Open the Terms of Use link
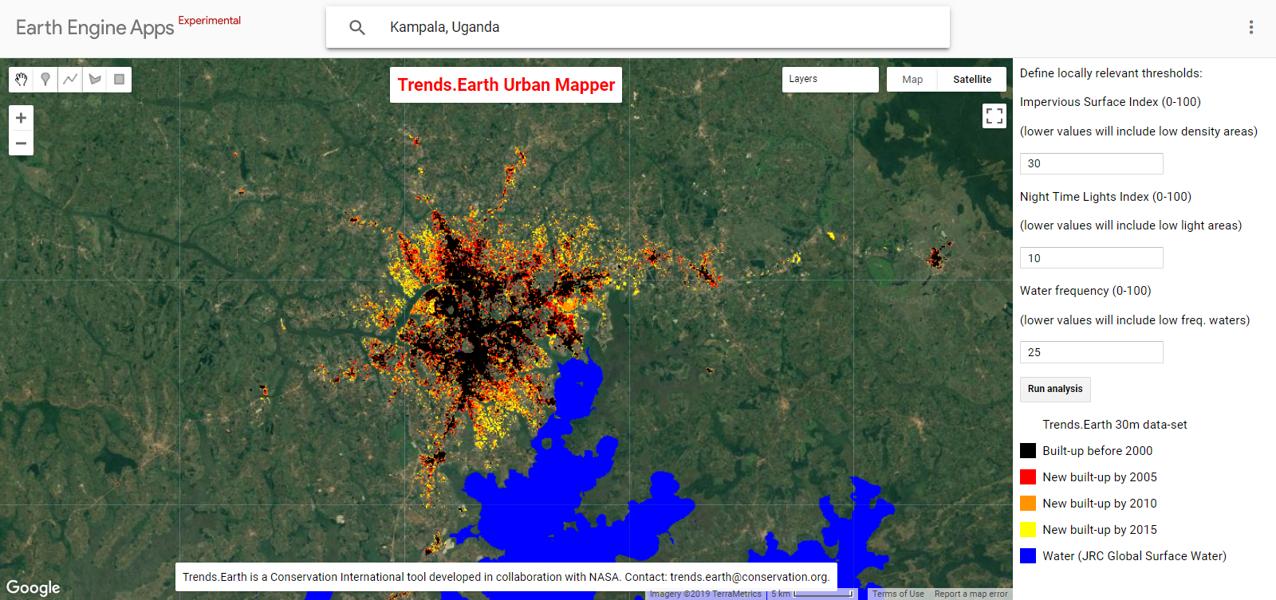The image size is (1276, 600). 898,594
